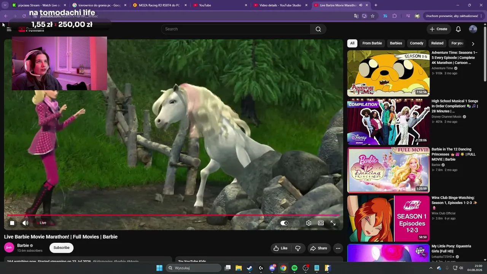Switch to the pipciaaa Stream tab
The width and height of the screenshot is (487, 274).
(38, 5)
